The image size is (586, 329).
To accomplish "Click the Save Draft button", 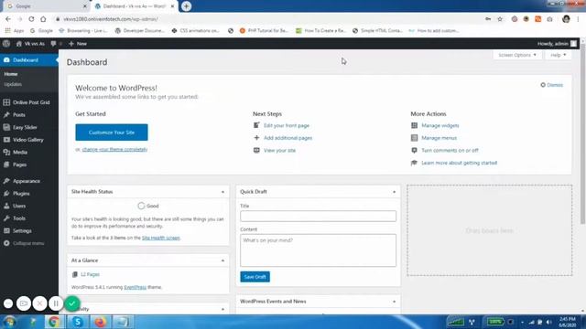I will (x=255, y=277).
